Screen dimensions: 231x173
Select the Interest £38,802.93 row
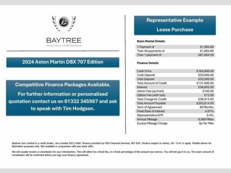(x=175, y=87)
